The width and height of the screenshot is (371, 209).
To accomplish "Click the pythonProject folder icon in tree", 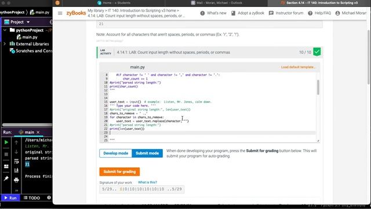I will pyautogui.click(x=12, y=30).
